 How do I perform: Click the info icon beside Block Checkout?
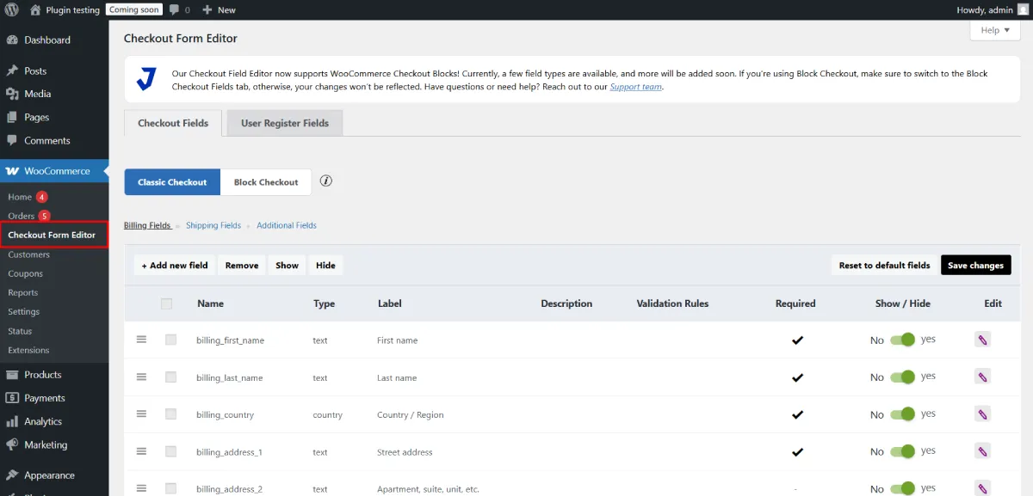326,181
